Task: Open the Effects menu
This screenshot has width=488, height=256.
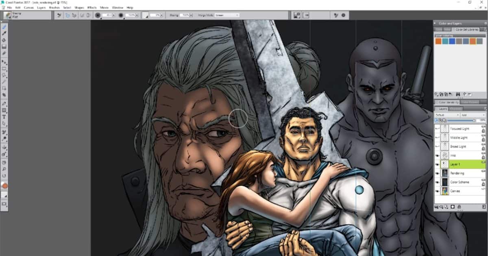Action: pos(91,7)
